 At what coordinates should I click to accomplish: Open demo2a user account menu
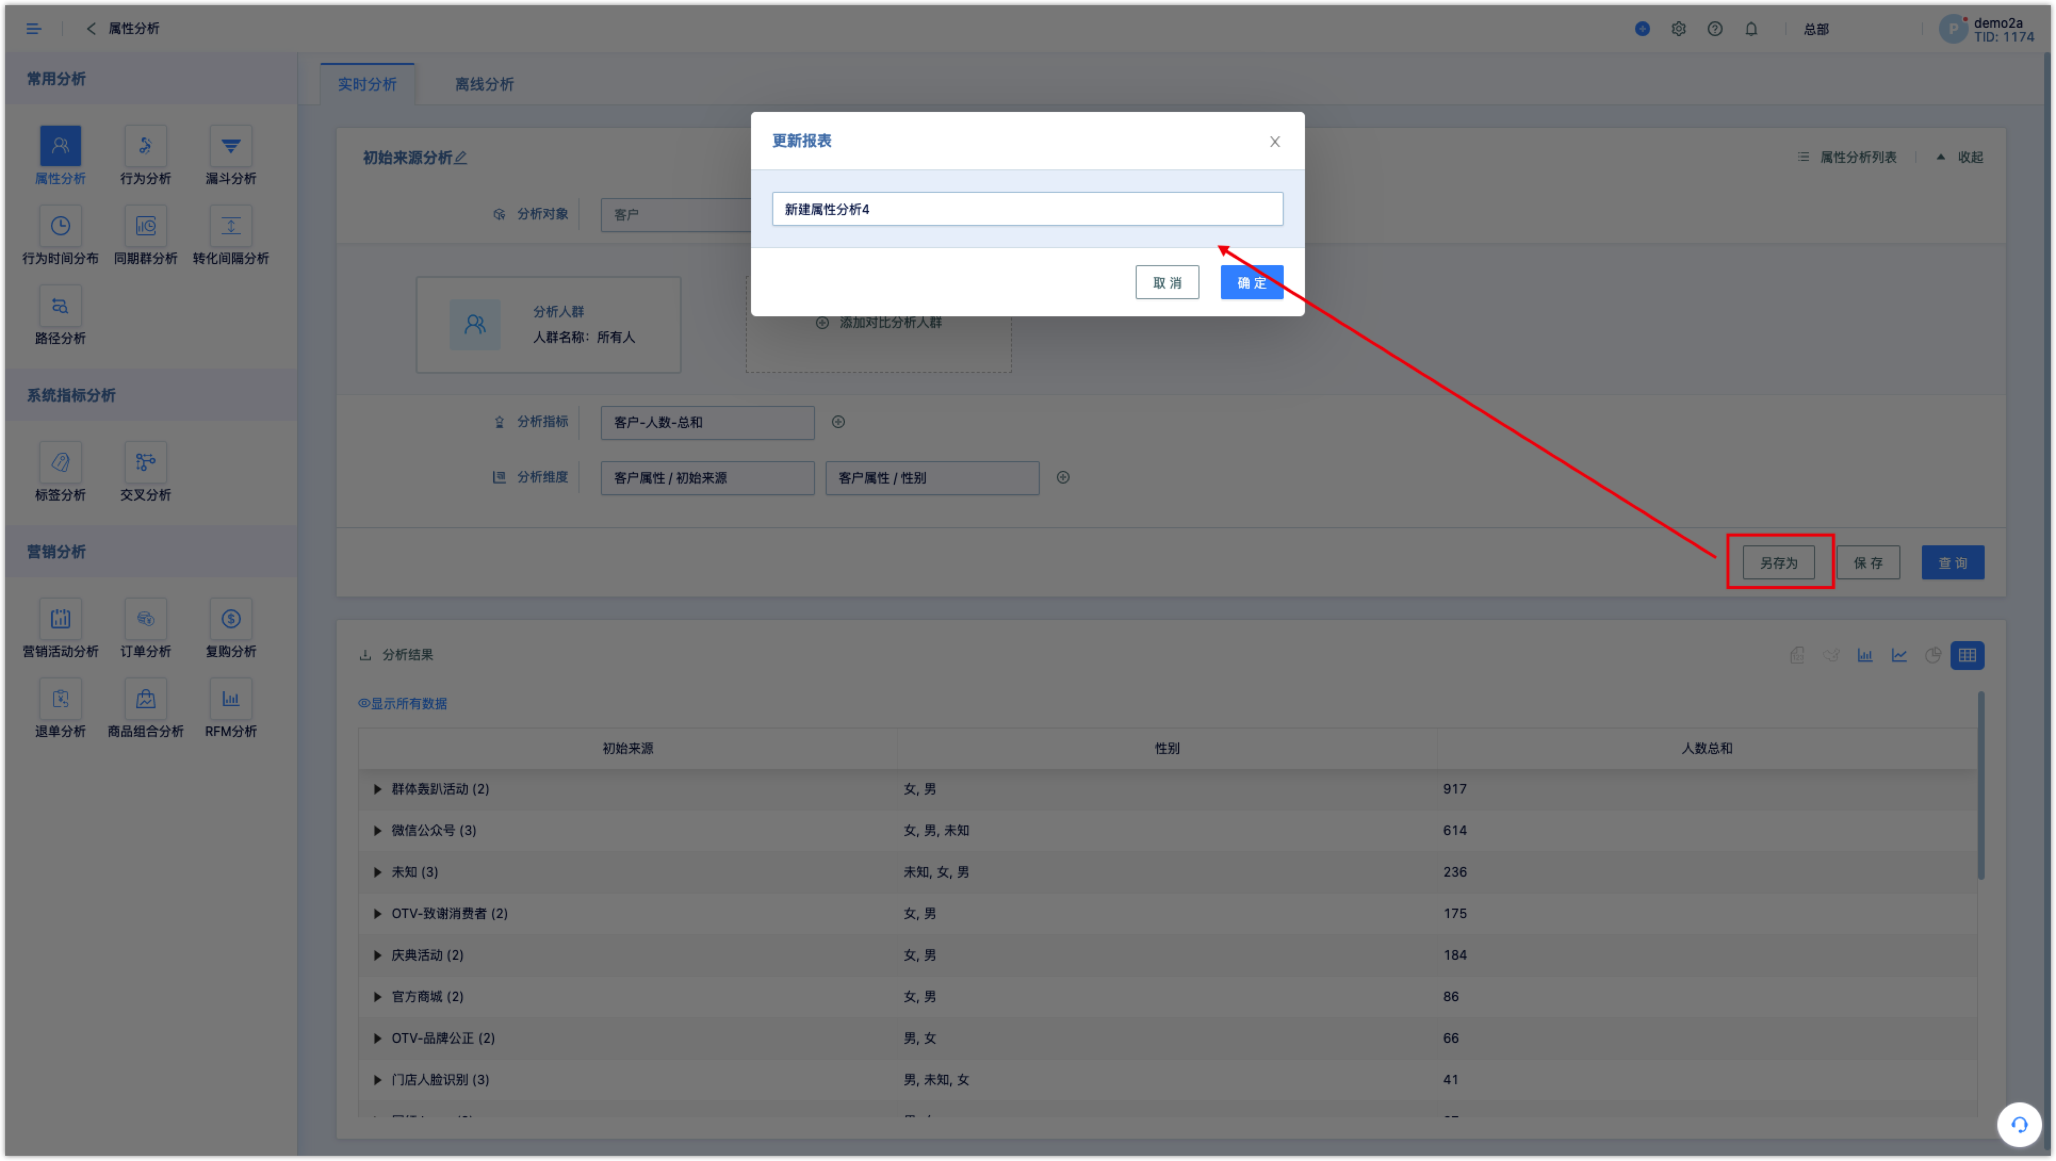(x=1987, y=29)
